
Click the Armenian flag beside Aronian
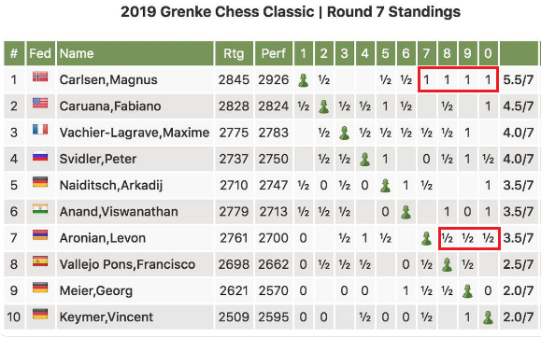(40, 235)
